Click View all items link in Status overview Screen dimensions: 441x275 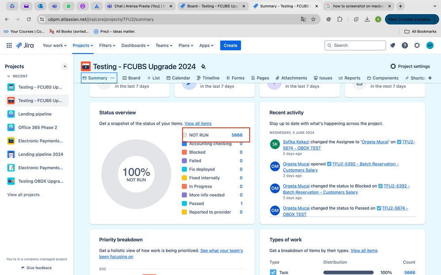[198, 123]
